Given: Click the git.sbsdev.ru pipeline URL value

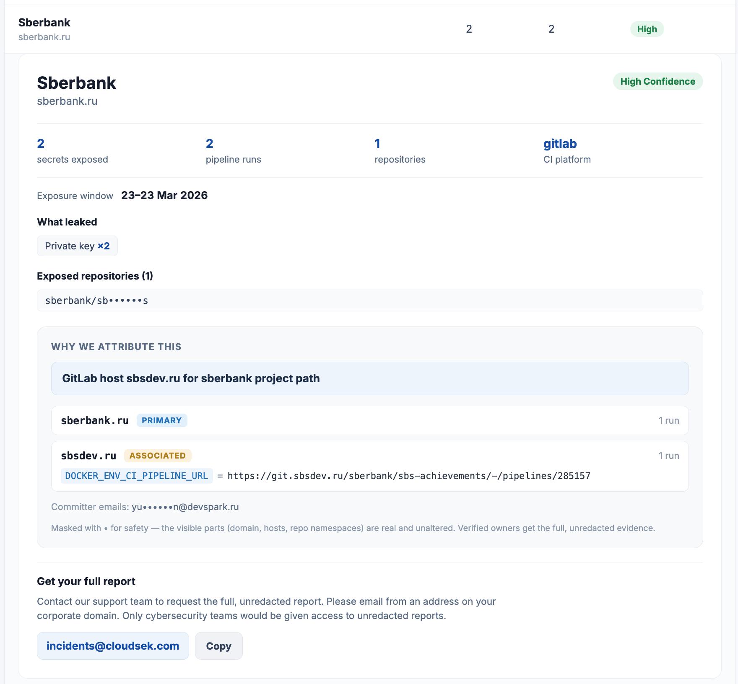Looking at the screenshot, I should tap(409, 476).
